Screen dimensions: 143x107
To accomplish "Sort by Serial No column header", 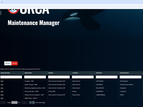I will [x=99, y=73].
